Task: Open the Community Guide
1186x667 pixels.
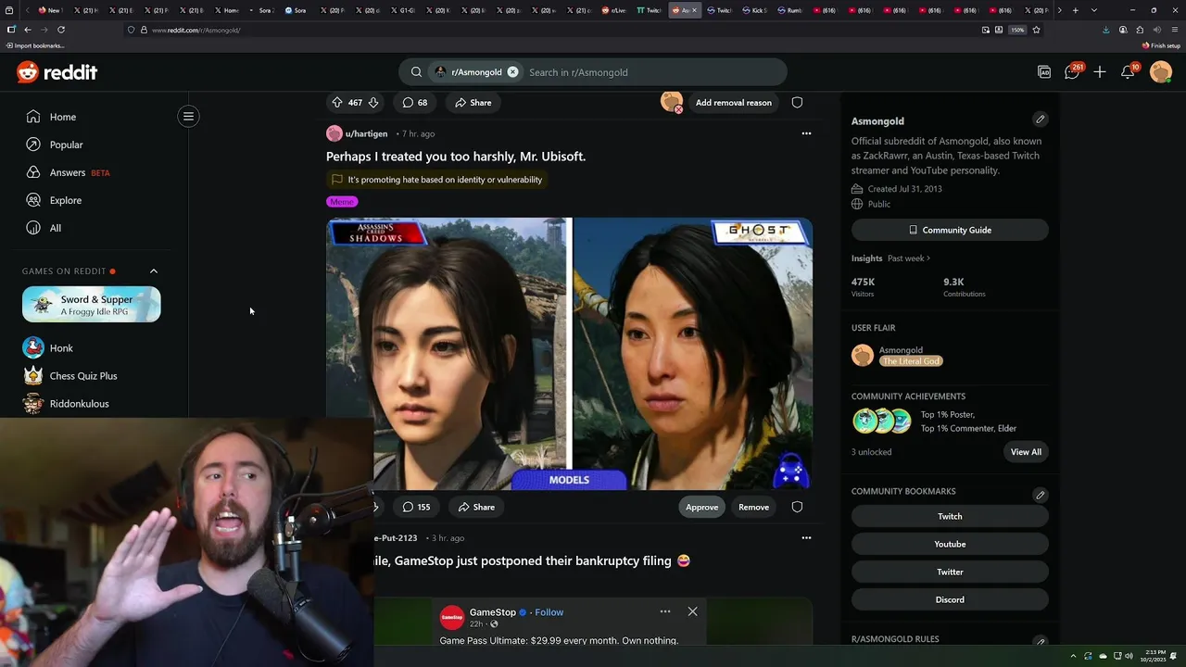Action: pyautogui.click(x=950, y=230)
